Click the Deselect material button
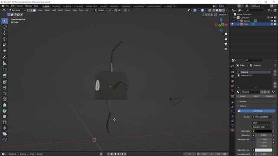This screenshot has height=156, width=278. [269, 96]
